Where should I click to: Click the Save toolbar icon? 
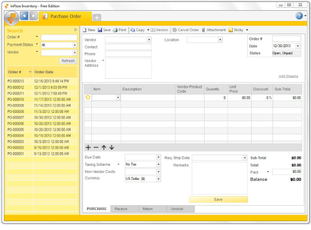click(x=104, y=30)
